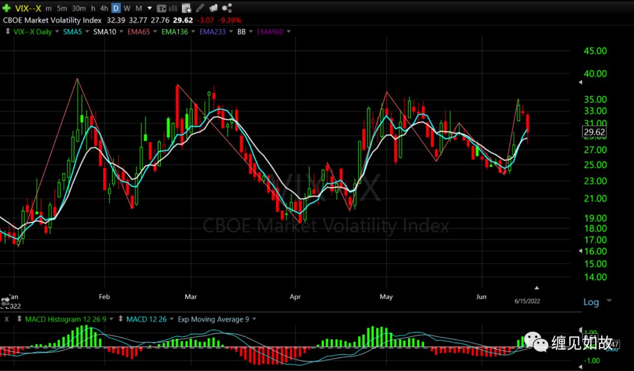Click the 6/15/2022 date label
The width and height of the screenshot is (634, 371).
[x=527, y=301]
